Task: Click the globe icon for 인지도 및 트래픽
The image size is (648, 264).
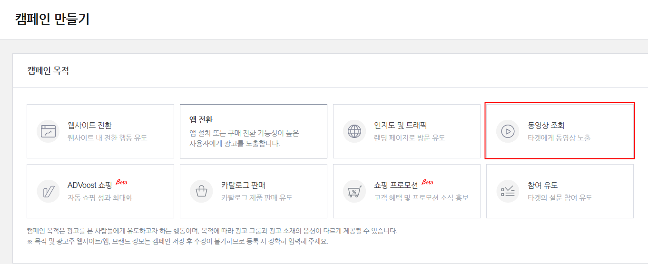Action: click(354, 131)
